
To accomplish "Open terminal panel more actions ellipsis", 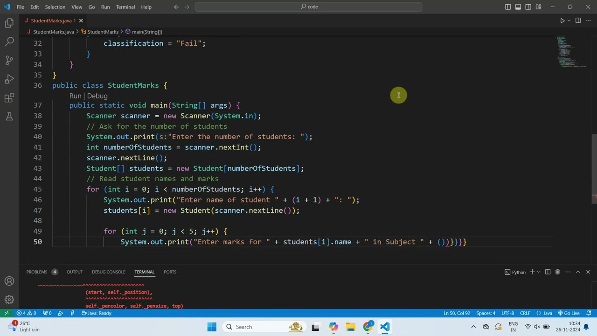I will [x=568, y=272].
